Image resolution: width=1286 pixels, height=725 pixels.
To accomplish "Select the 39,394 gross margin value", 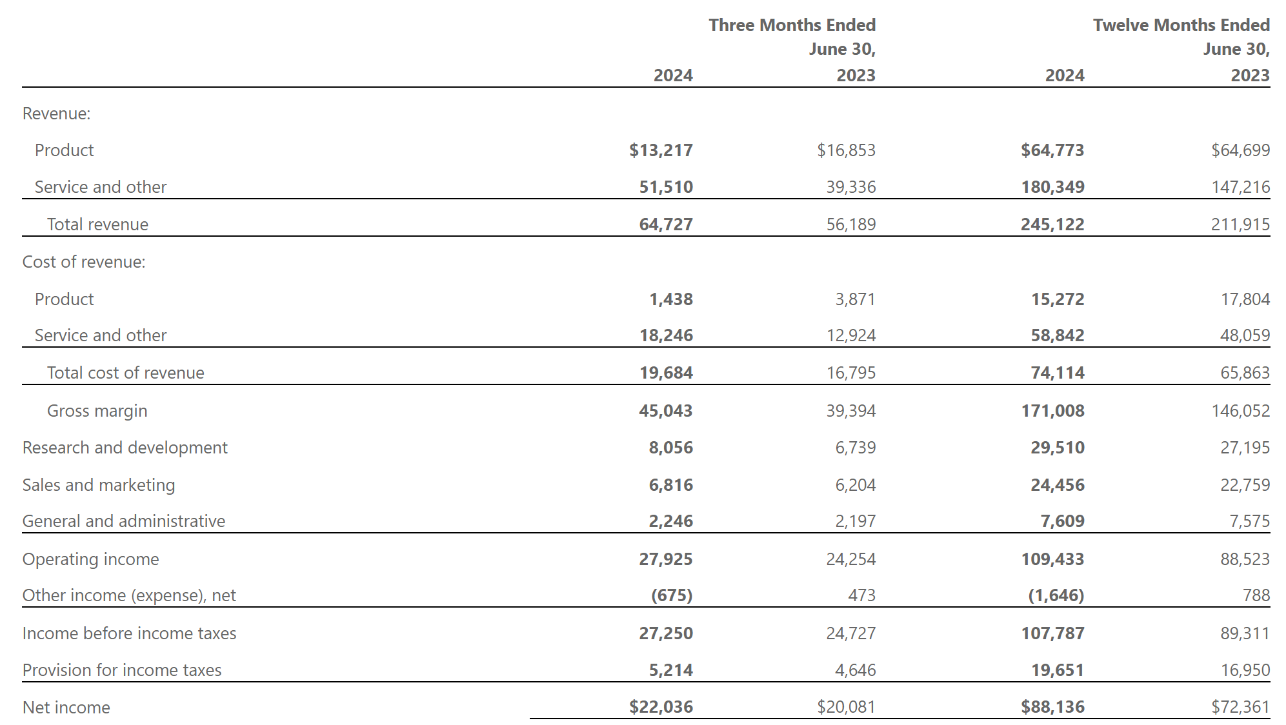I will tap(850, 411).
